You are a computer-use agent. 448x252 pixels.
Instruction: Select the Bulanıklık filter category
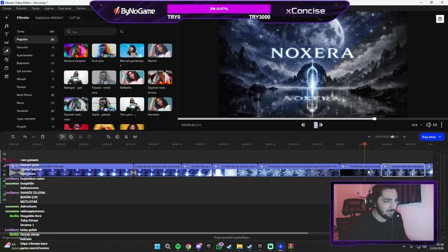pos(36,63)
